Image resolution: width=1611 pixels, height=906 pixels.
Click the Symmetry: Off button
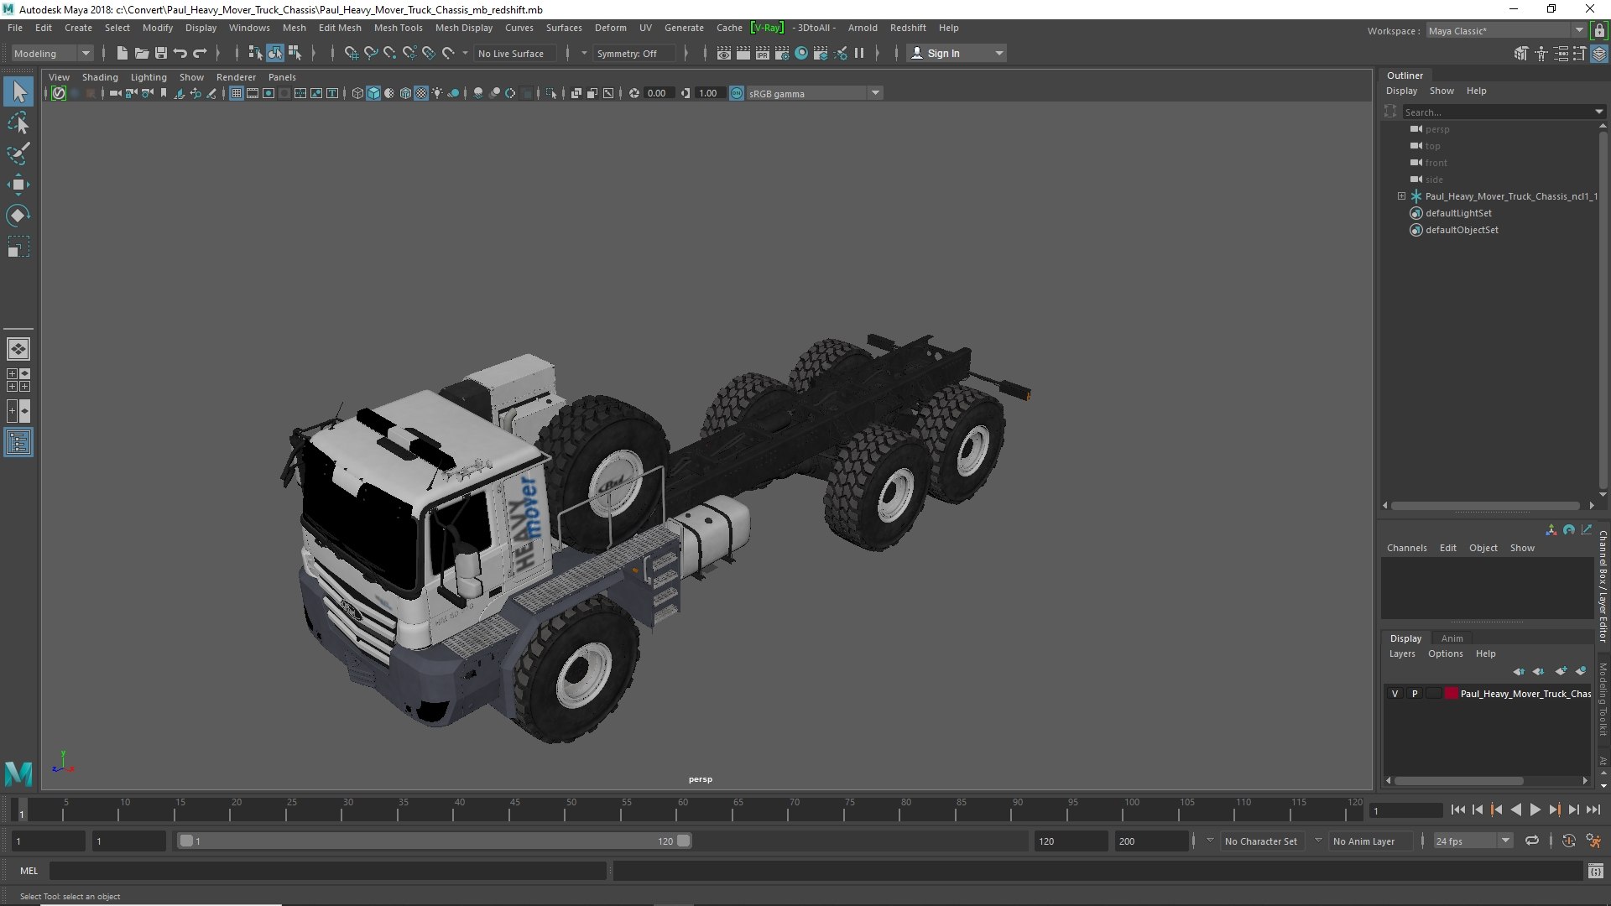633,53
